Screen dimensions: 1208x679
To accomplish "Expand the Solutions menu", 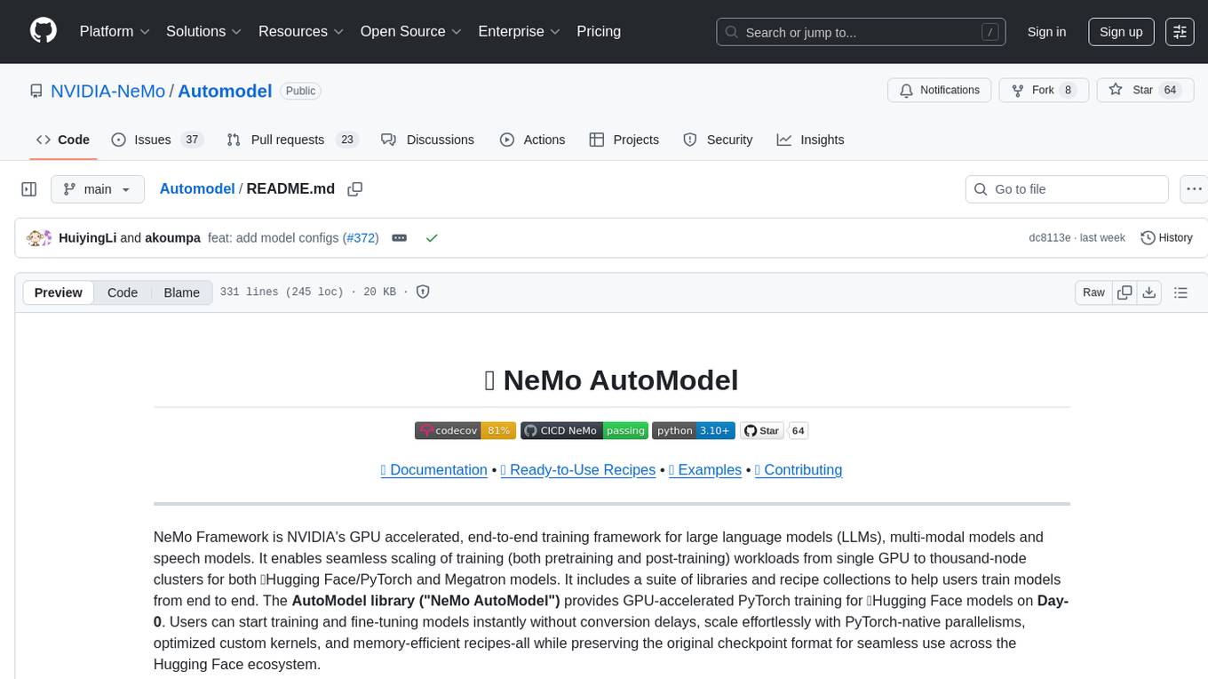I will (x=204, y=31).
